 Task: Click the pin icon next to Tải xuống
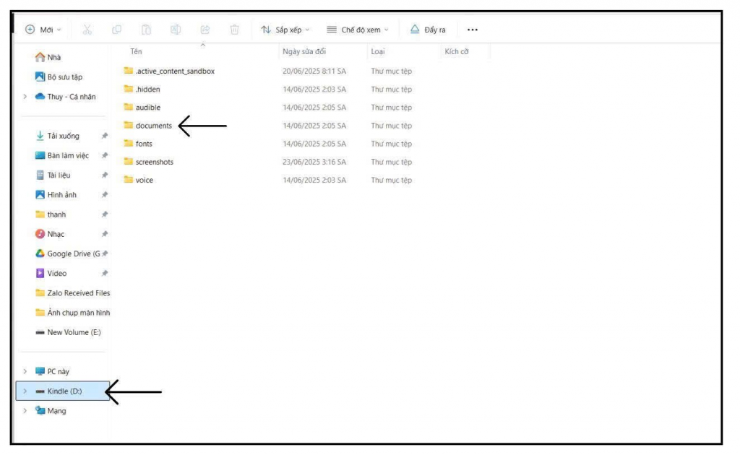(105, 136)
